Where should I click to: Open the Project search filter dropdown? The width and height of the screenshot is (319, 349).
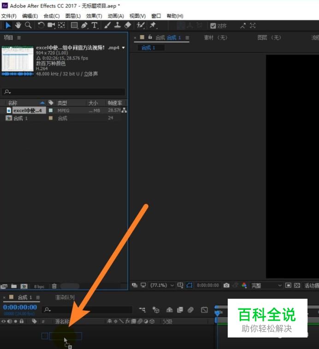tap(7, 92)
